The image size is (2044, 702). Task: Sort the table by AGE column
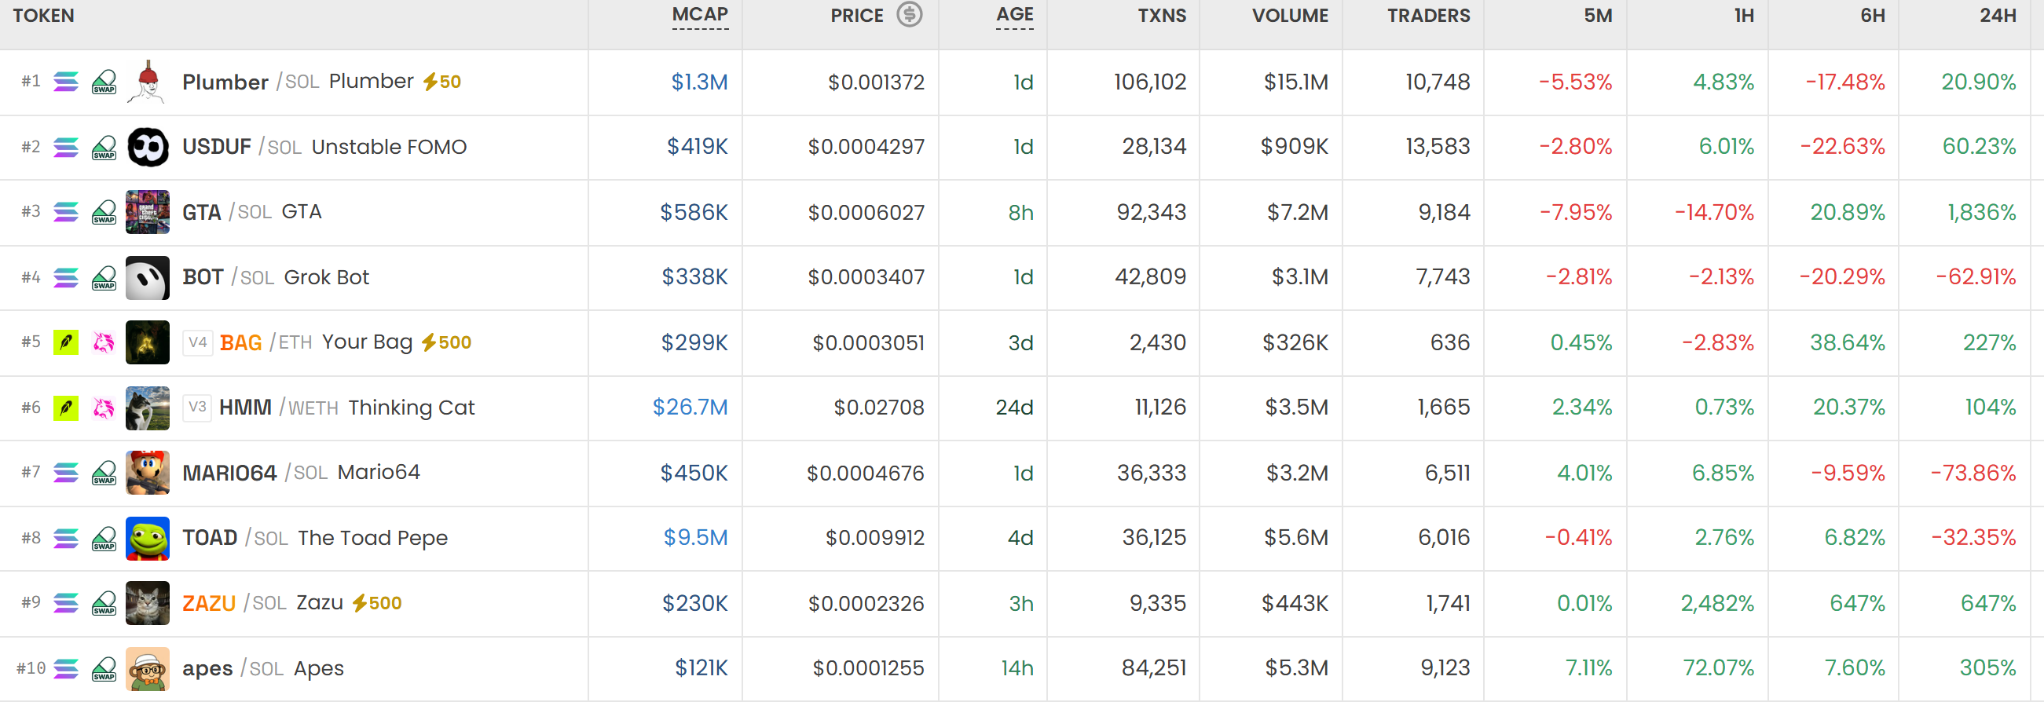1015,14
